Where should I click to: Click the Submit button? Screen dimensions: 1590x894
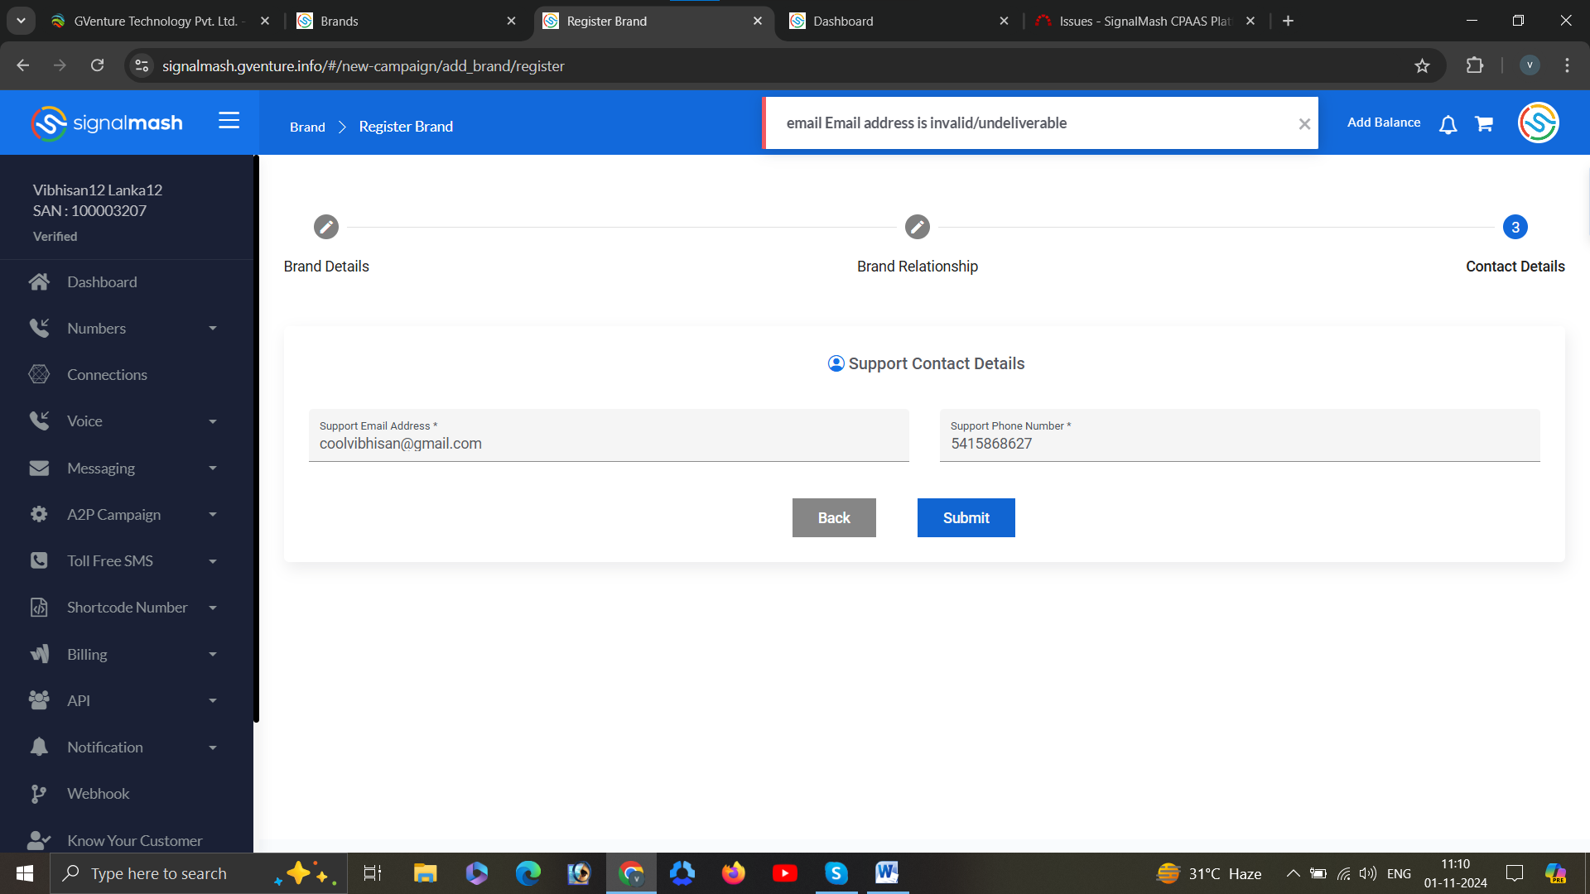(966, 518)
